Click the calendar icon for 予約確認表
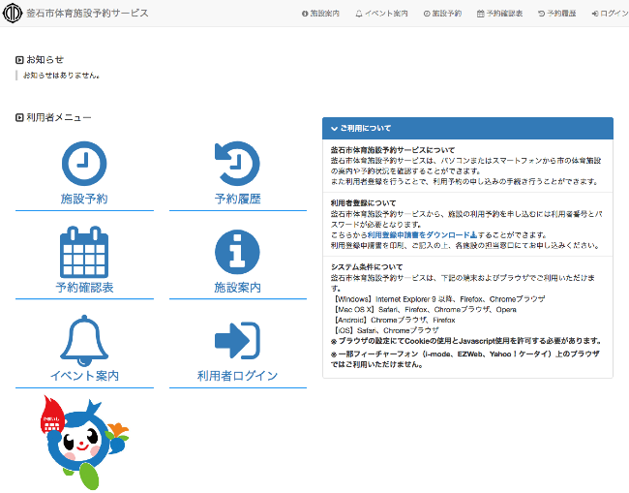 84,252
